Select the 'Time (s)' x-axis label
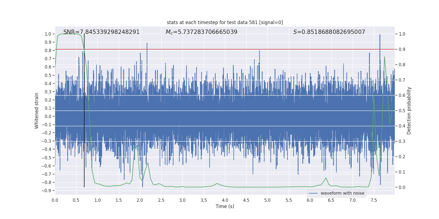This screenshot has width=439, height=219. click(x=225, y=206)
